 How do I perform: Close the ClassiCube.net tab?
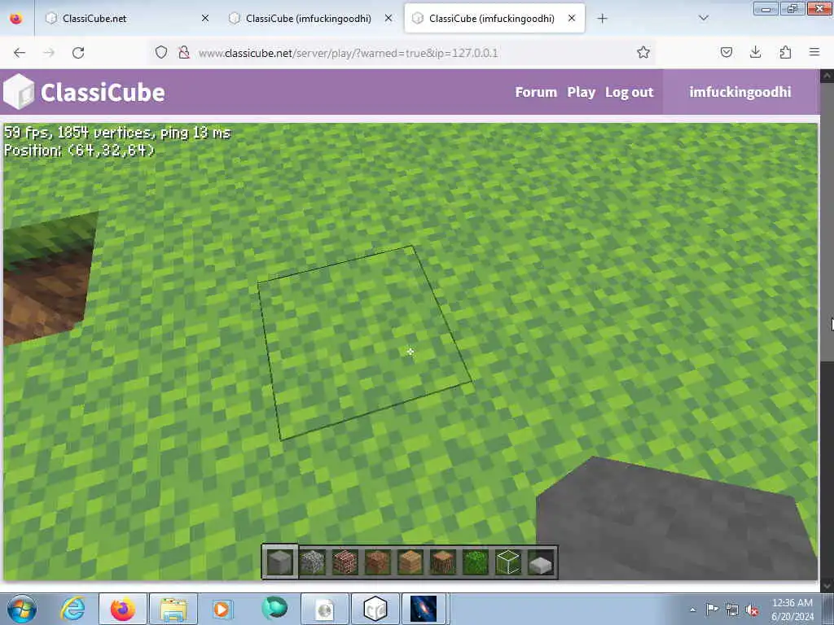coord(205,18)
